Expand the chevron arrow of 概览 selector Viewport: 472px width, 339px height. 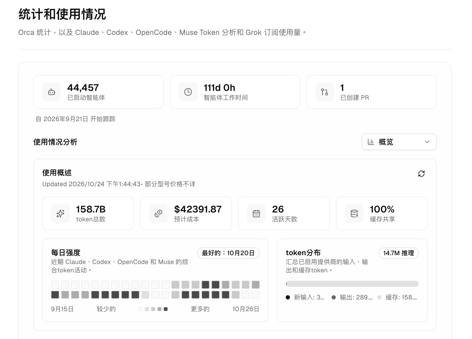pyautogui.click(x=427, y=142)
